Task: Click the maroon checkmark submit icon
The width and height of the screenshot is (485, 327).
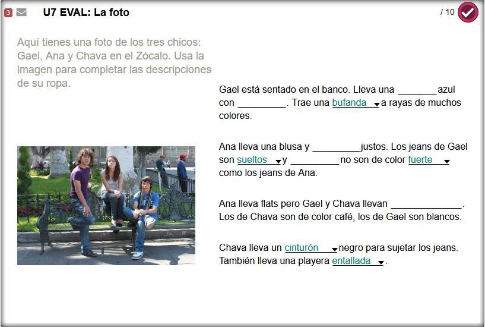Action: point(468,12)
